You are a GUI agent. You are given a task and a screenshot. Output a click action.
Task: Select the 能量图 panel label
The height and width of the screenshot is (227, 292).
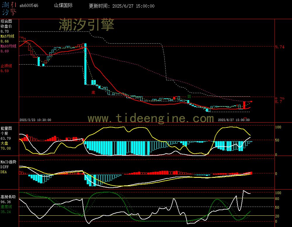coord(6,128)
